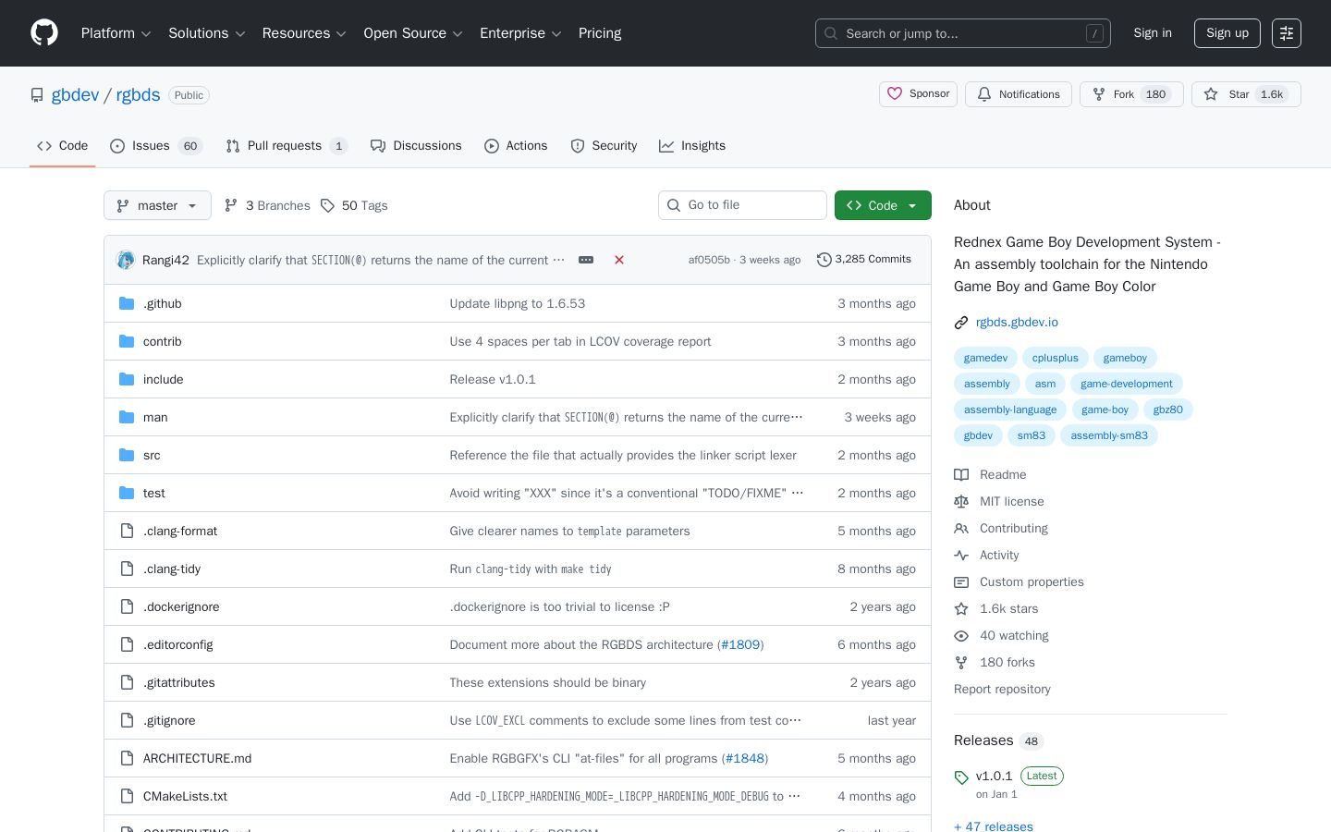Select the assembly-sm83 topic tag
This screenshot has width=1331, height=832.
[1109, 435]
